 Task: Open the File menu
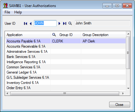[x=7, y=12]
